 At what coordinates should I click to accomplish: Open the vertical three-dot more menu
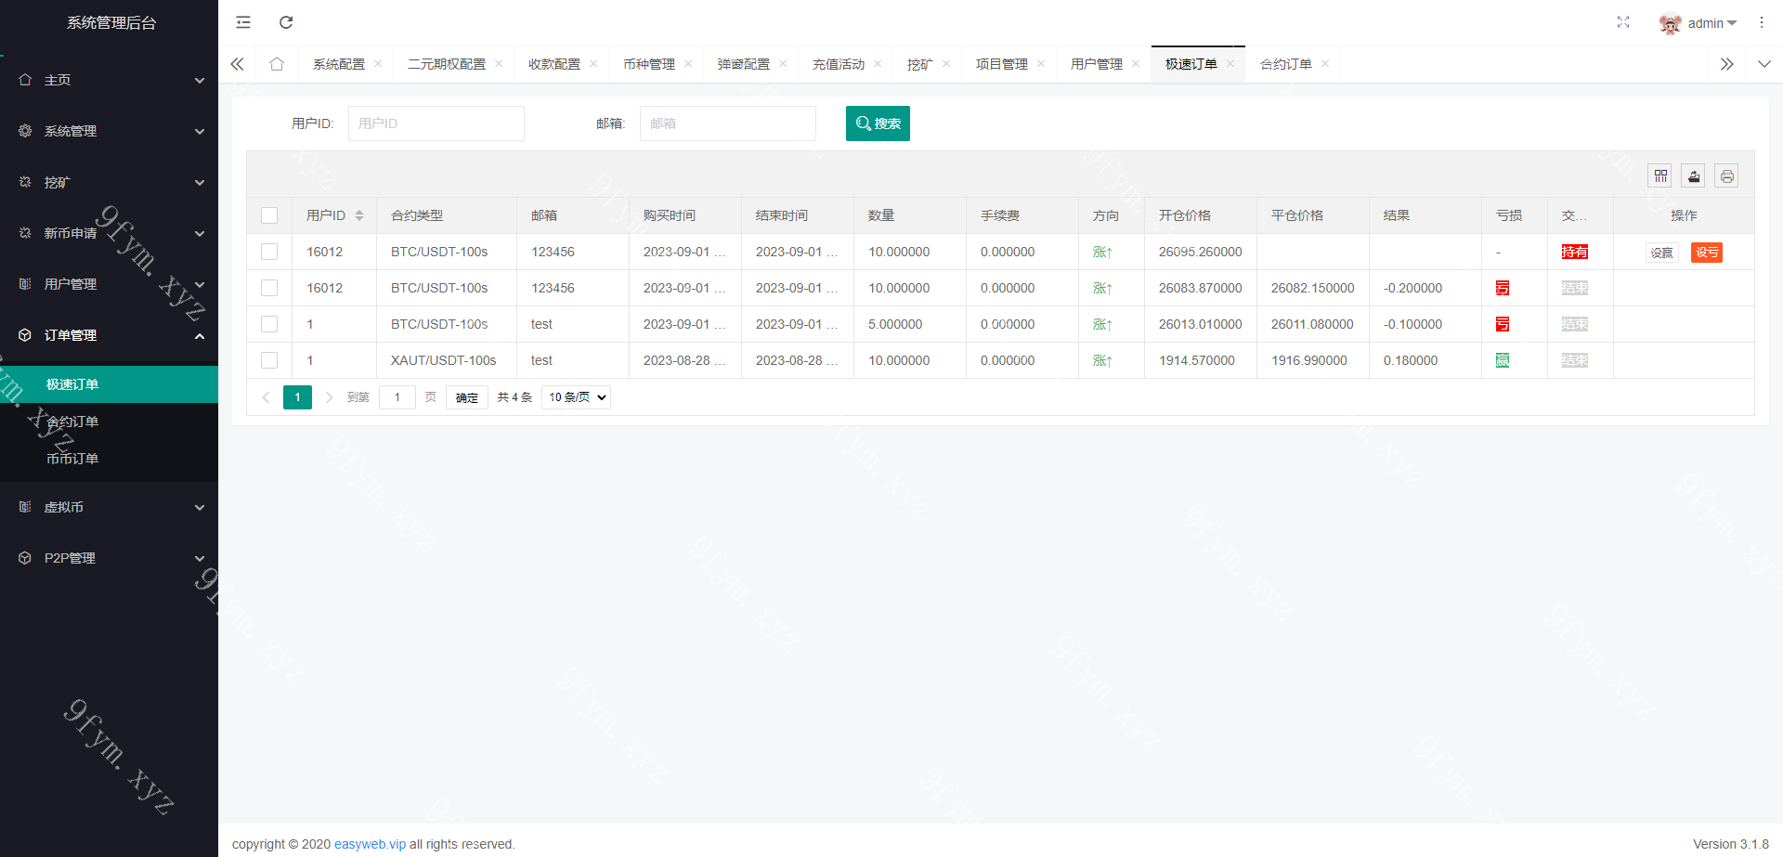click(x=1762, y=22)
